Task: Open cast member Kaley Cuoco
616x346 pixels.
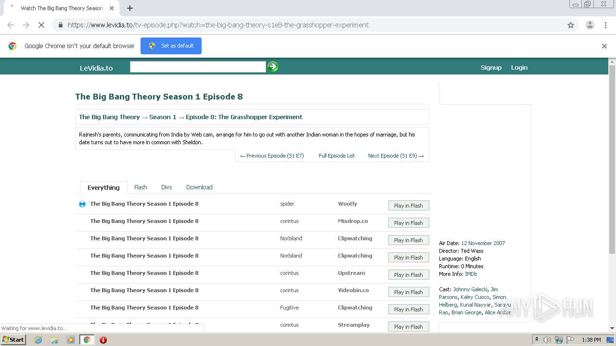Action: (475, 297)
